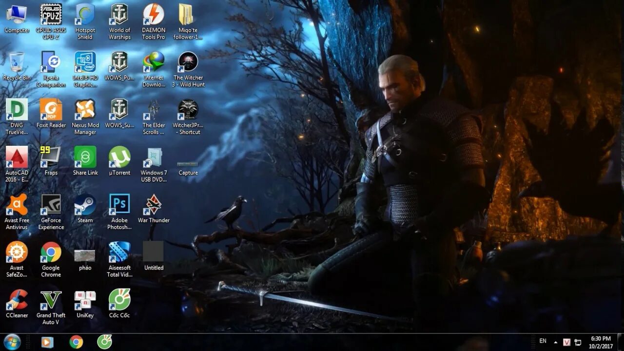Screen dimensions: 624x351
Task: Open the Windows Start menu
Action: pos(12,342)
